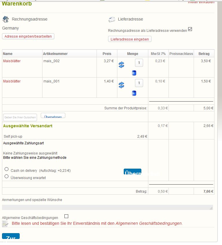
Task: Focus the Gutschein coupon code field
Action: [20, 117]
